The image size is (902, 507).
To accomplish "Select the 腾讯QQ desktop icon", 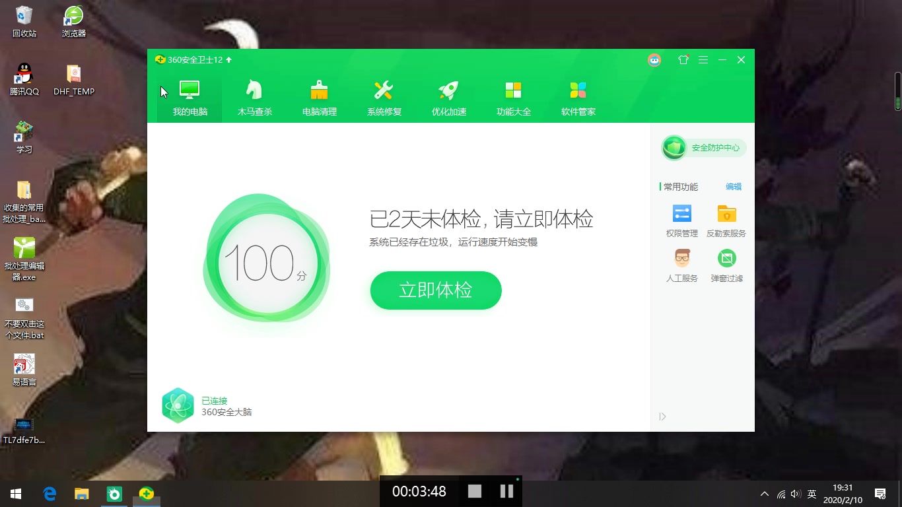I will click(x=24, y=79).
